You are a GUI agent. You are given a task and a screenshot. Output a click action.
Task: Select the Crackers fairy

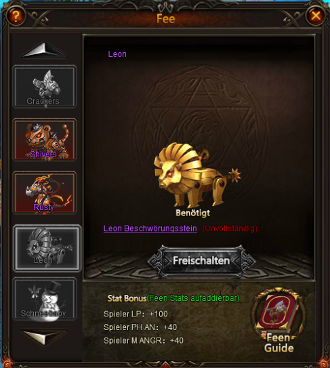coord(44,87)
